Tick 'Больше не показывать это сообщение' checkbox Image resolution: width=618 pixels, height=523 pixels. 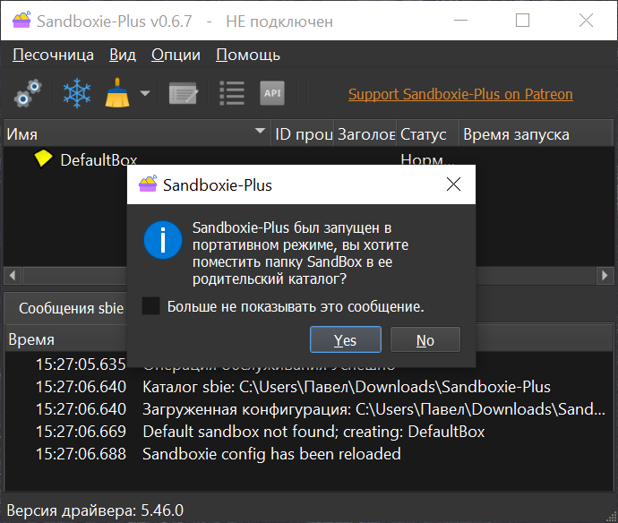pos(151,306)
